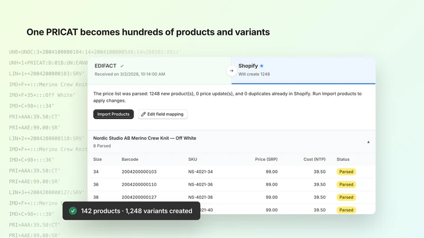Viewport: 424px width, 238px height.
Task: Click the Price (SRP) column header
Action: point(266,159)
